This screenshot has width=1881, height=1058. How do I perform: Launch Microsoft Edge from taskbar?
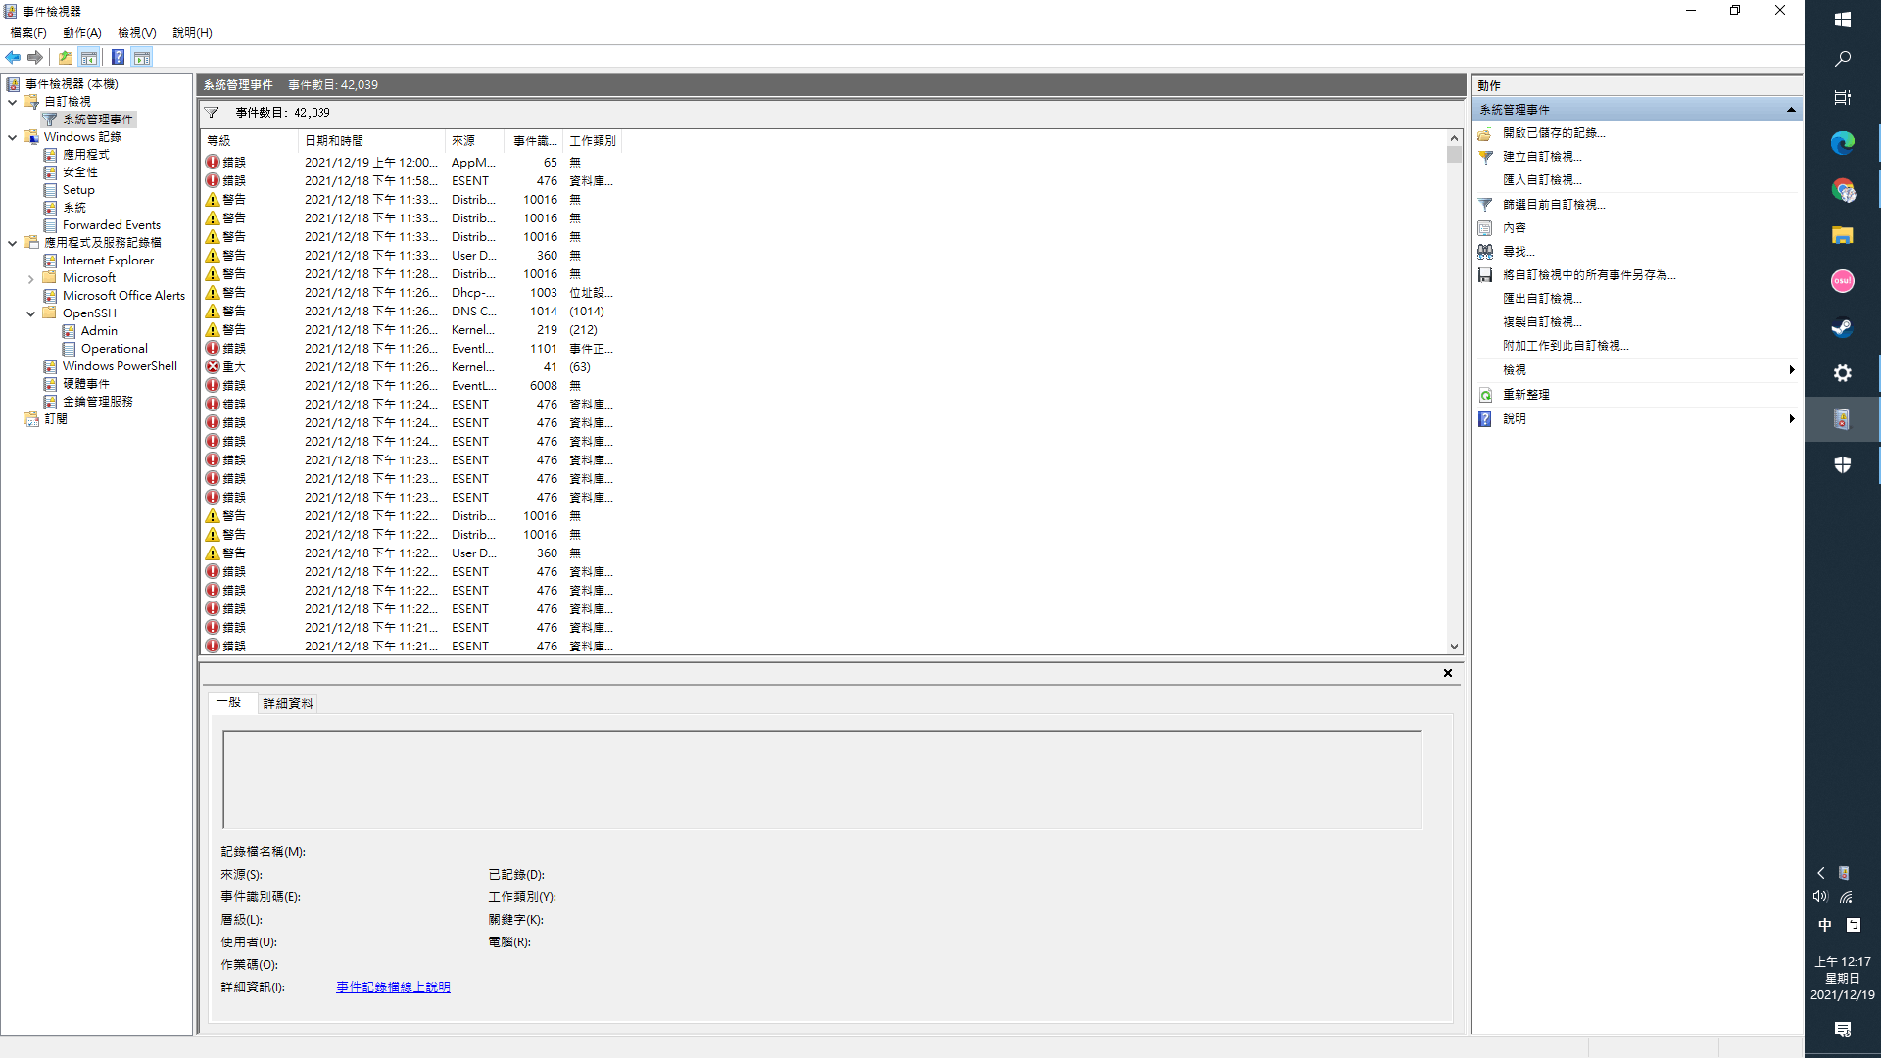[1843, 143]
